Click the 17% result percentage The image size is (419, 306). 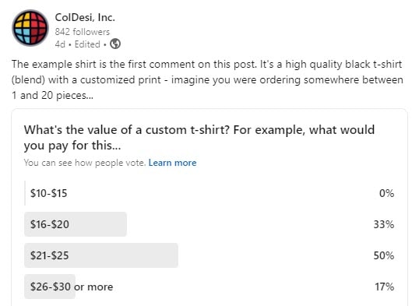(385, 287)
